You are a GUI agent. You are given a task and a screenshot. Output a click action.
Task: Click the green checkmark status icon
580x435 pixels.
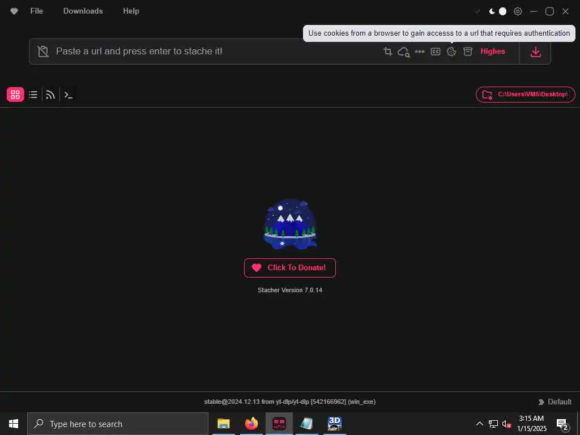(477, 11)
